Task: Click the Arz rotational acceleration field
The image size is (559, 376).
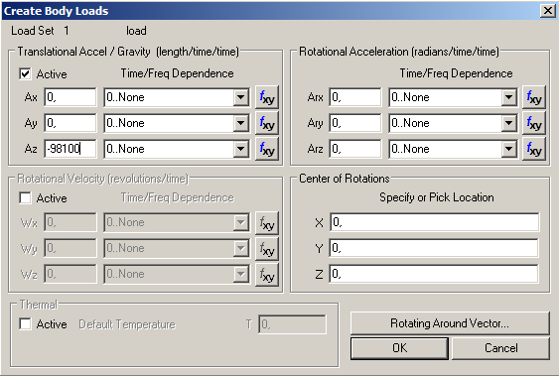Action: (x=355, y=149)
